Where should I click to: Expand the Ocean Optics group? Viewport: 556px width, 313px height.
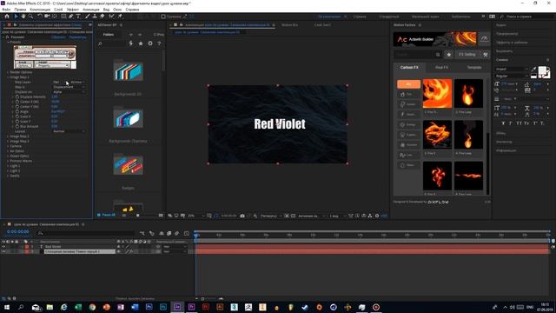tap(8, 156)
